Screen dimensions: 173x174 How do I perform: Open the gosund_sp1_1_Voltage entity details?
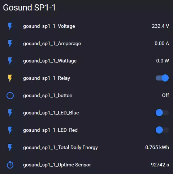49,26
